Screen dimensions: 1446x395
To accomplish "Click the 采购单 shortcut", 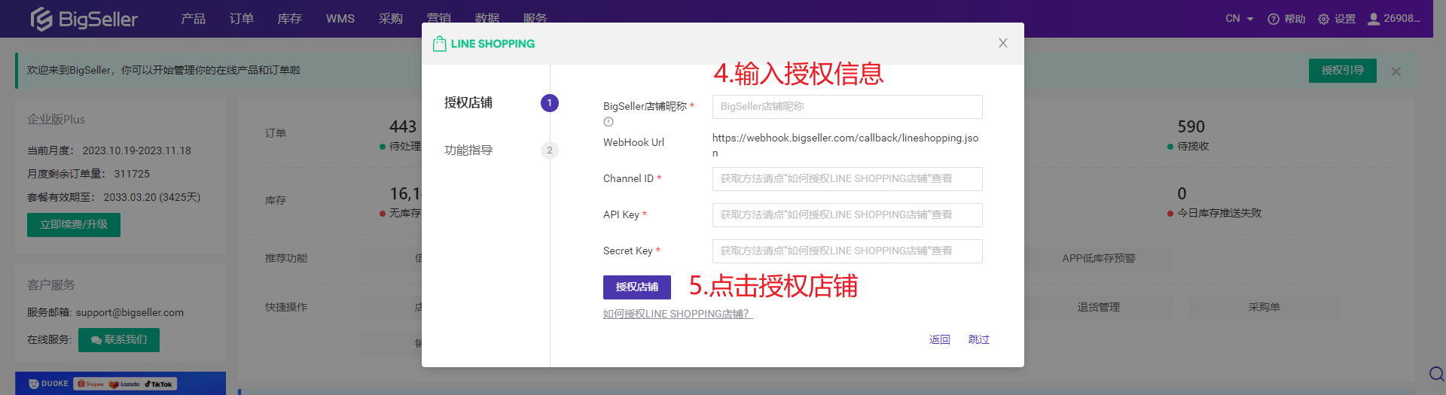I will coord(1264,308).
